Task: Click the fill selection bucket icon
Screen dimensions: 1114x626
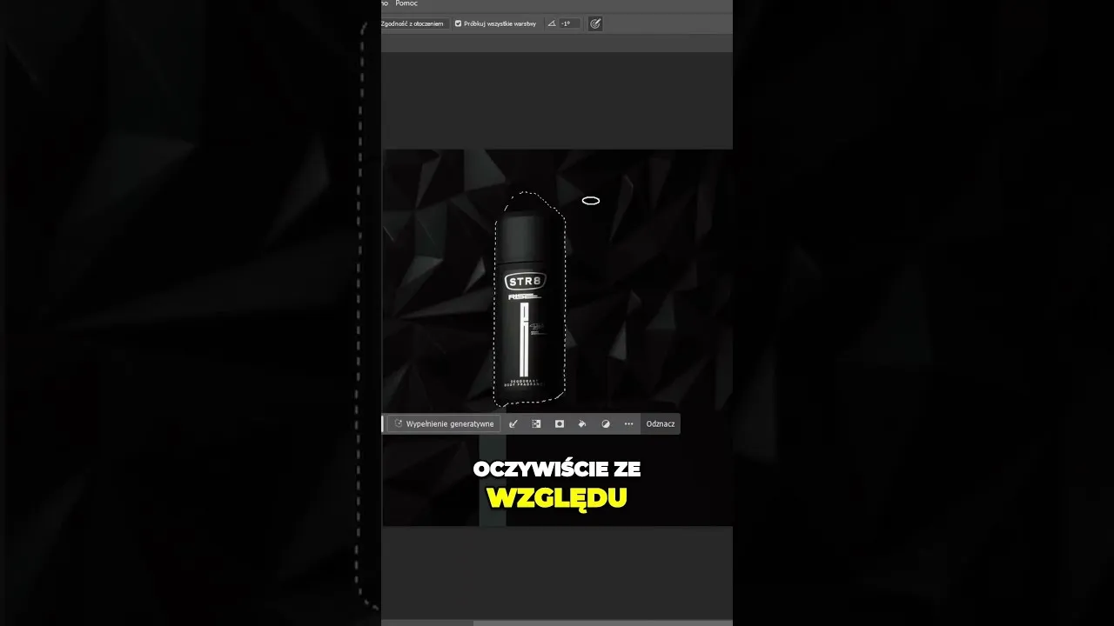Action: pos(582,424)
